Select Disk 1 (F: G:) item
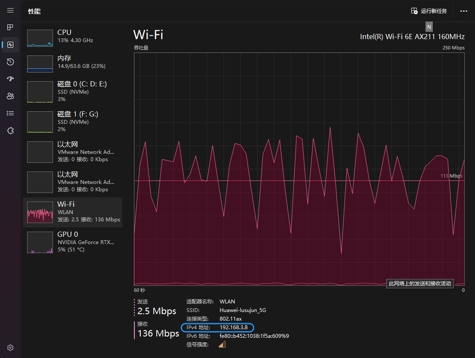This screenshot has width=475, height=358. [72, 122]
